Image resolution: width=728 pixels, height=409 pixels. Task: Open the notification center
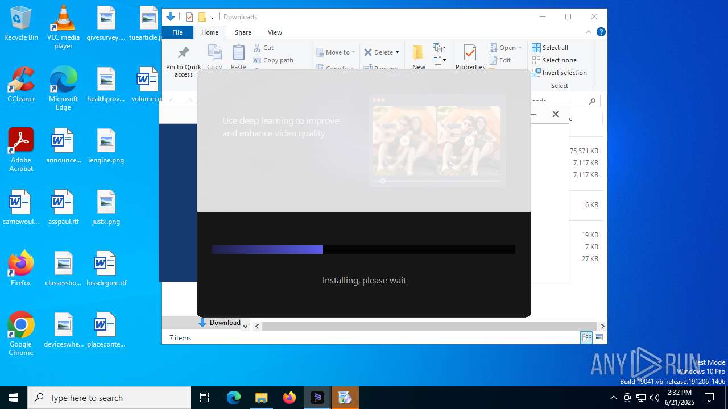[709, 398]
